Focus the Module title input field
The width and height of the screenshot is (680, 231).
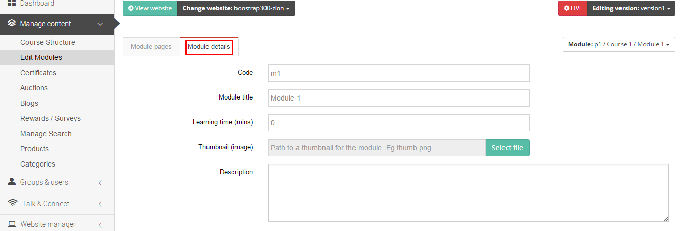[399, 98]
